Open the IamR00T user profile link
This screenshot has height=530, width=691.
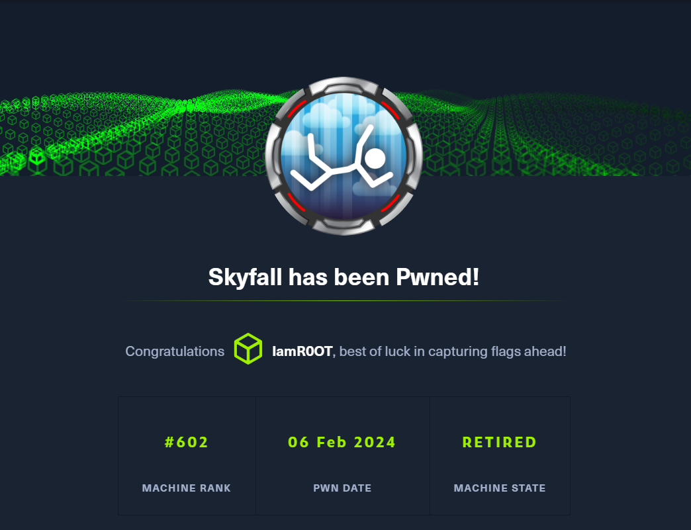click(302, 351)
